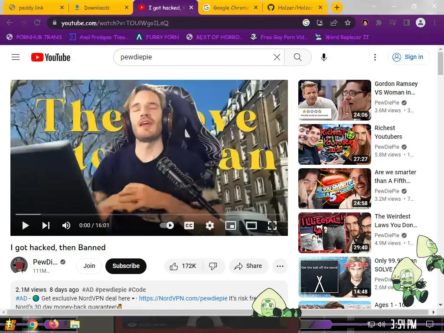Bookmark this page star icon
The image size is (444, 333).
tap(347, 23)
